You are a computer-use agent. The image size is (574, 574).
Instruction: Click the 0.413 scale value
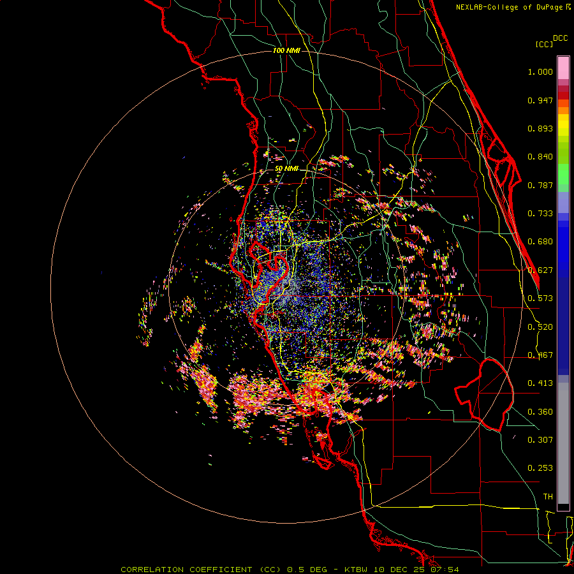540,383
